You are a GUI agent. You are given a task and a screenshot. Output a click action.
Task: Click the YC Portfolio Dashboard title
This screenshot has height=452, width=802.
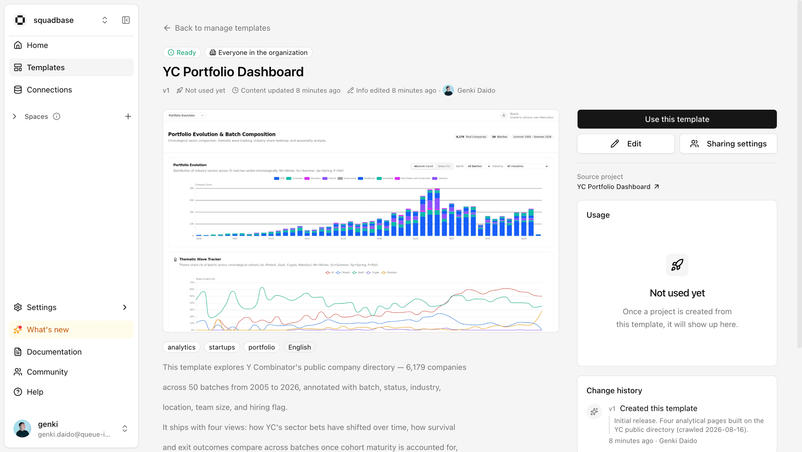pos(233,72)
